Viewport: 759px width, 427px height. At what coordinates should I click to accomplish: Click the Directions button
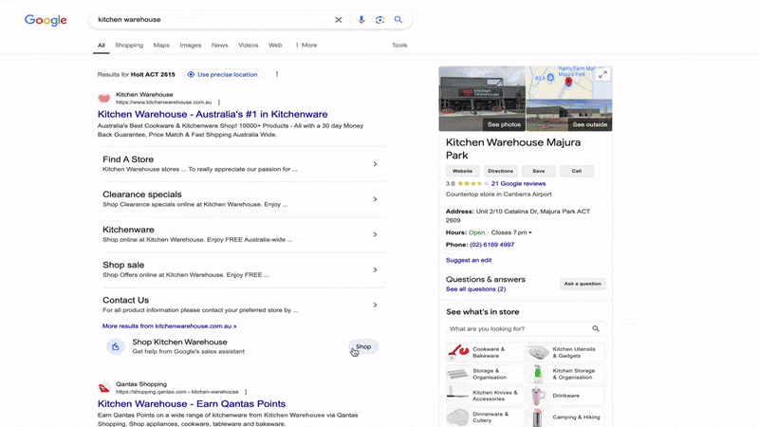[x=501, y=171]
